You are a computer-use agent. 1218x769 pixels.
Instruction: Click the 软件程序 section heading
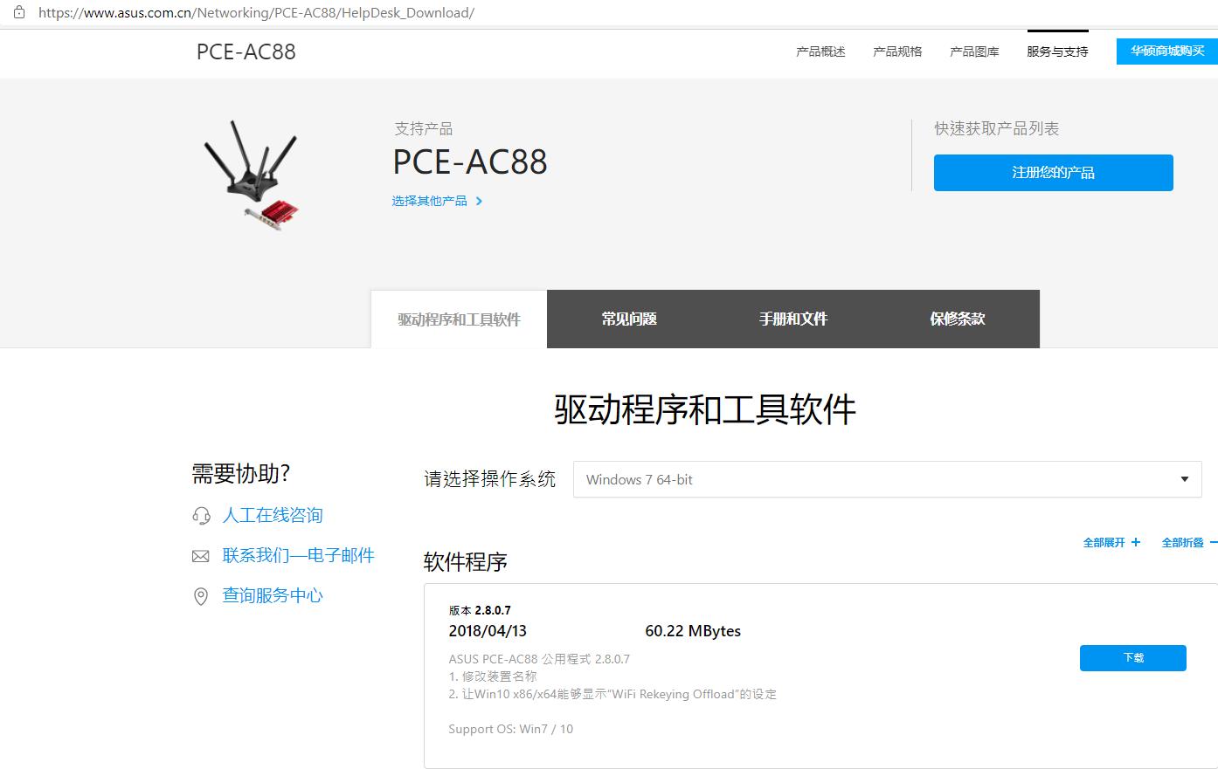[x=466, y=562]
